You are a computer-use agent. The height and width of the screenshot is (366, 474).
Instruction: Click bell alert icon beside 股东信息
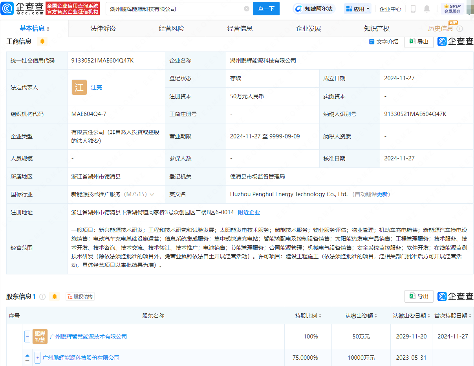pyautogui.click(x=55, y=296)
